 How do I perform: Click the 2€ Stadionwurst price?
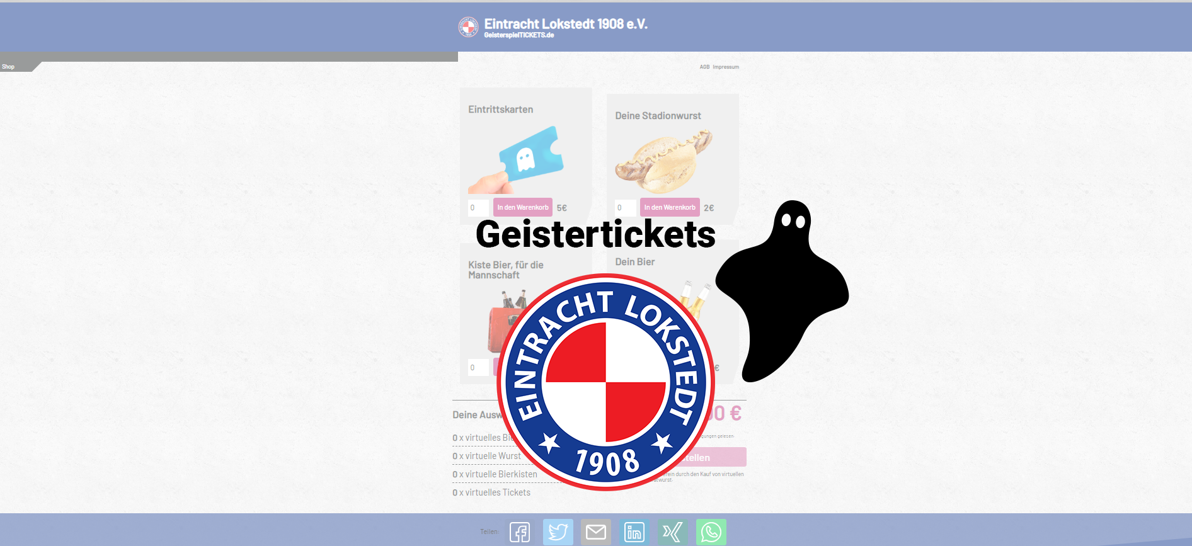click(709, 208)
